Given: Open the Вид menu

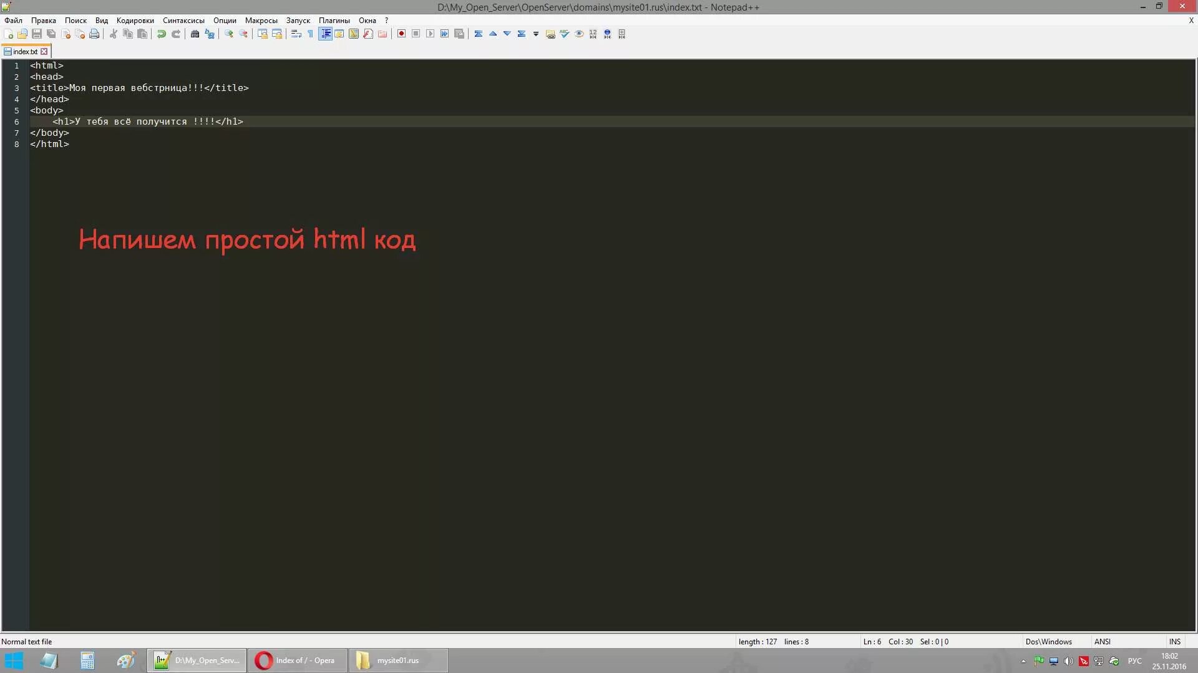Looking at the screenshot, I should click(102, 21).
